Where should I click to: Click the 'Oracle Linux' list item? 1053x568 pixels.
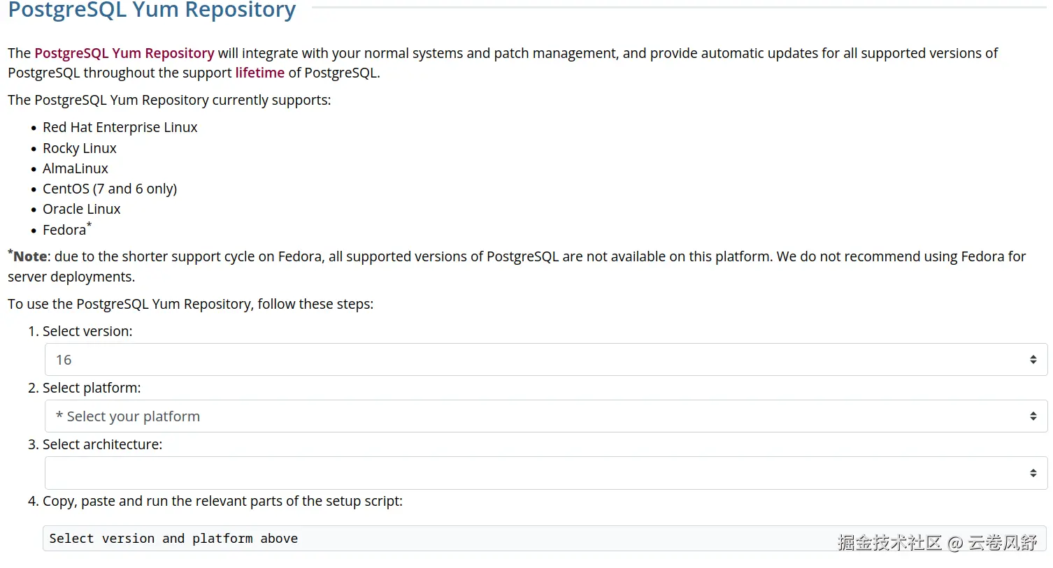(x=81, y=209)
